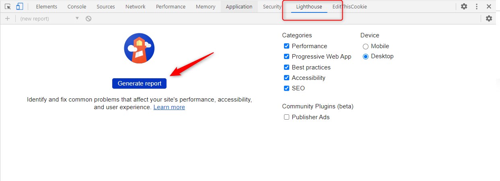The image size is (500, 181).
Task: Toggle the device toolbar icon
Action: [20, 6]
